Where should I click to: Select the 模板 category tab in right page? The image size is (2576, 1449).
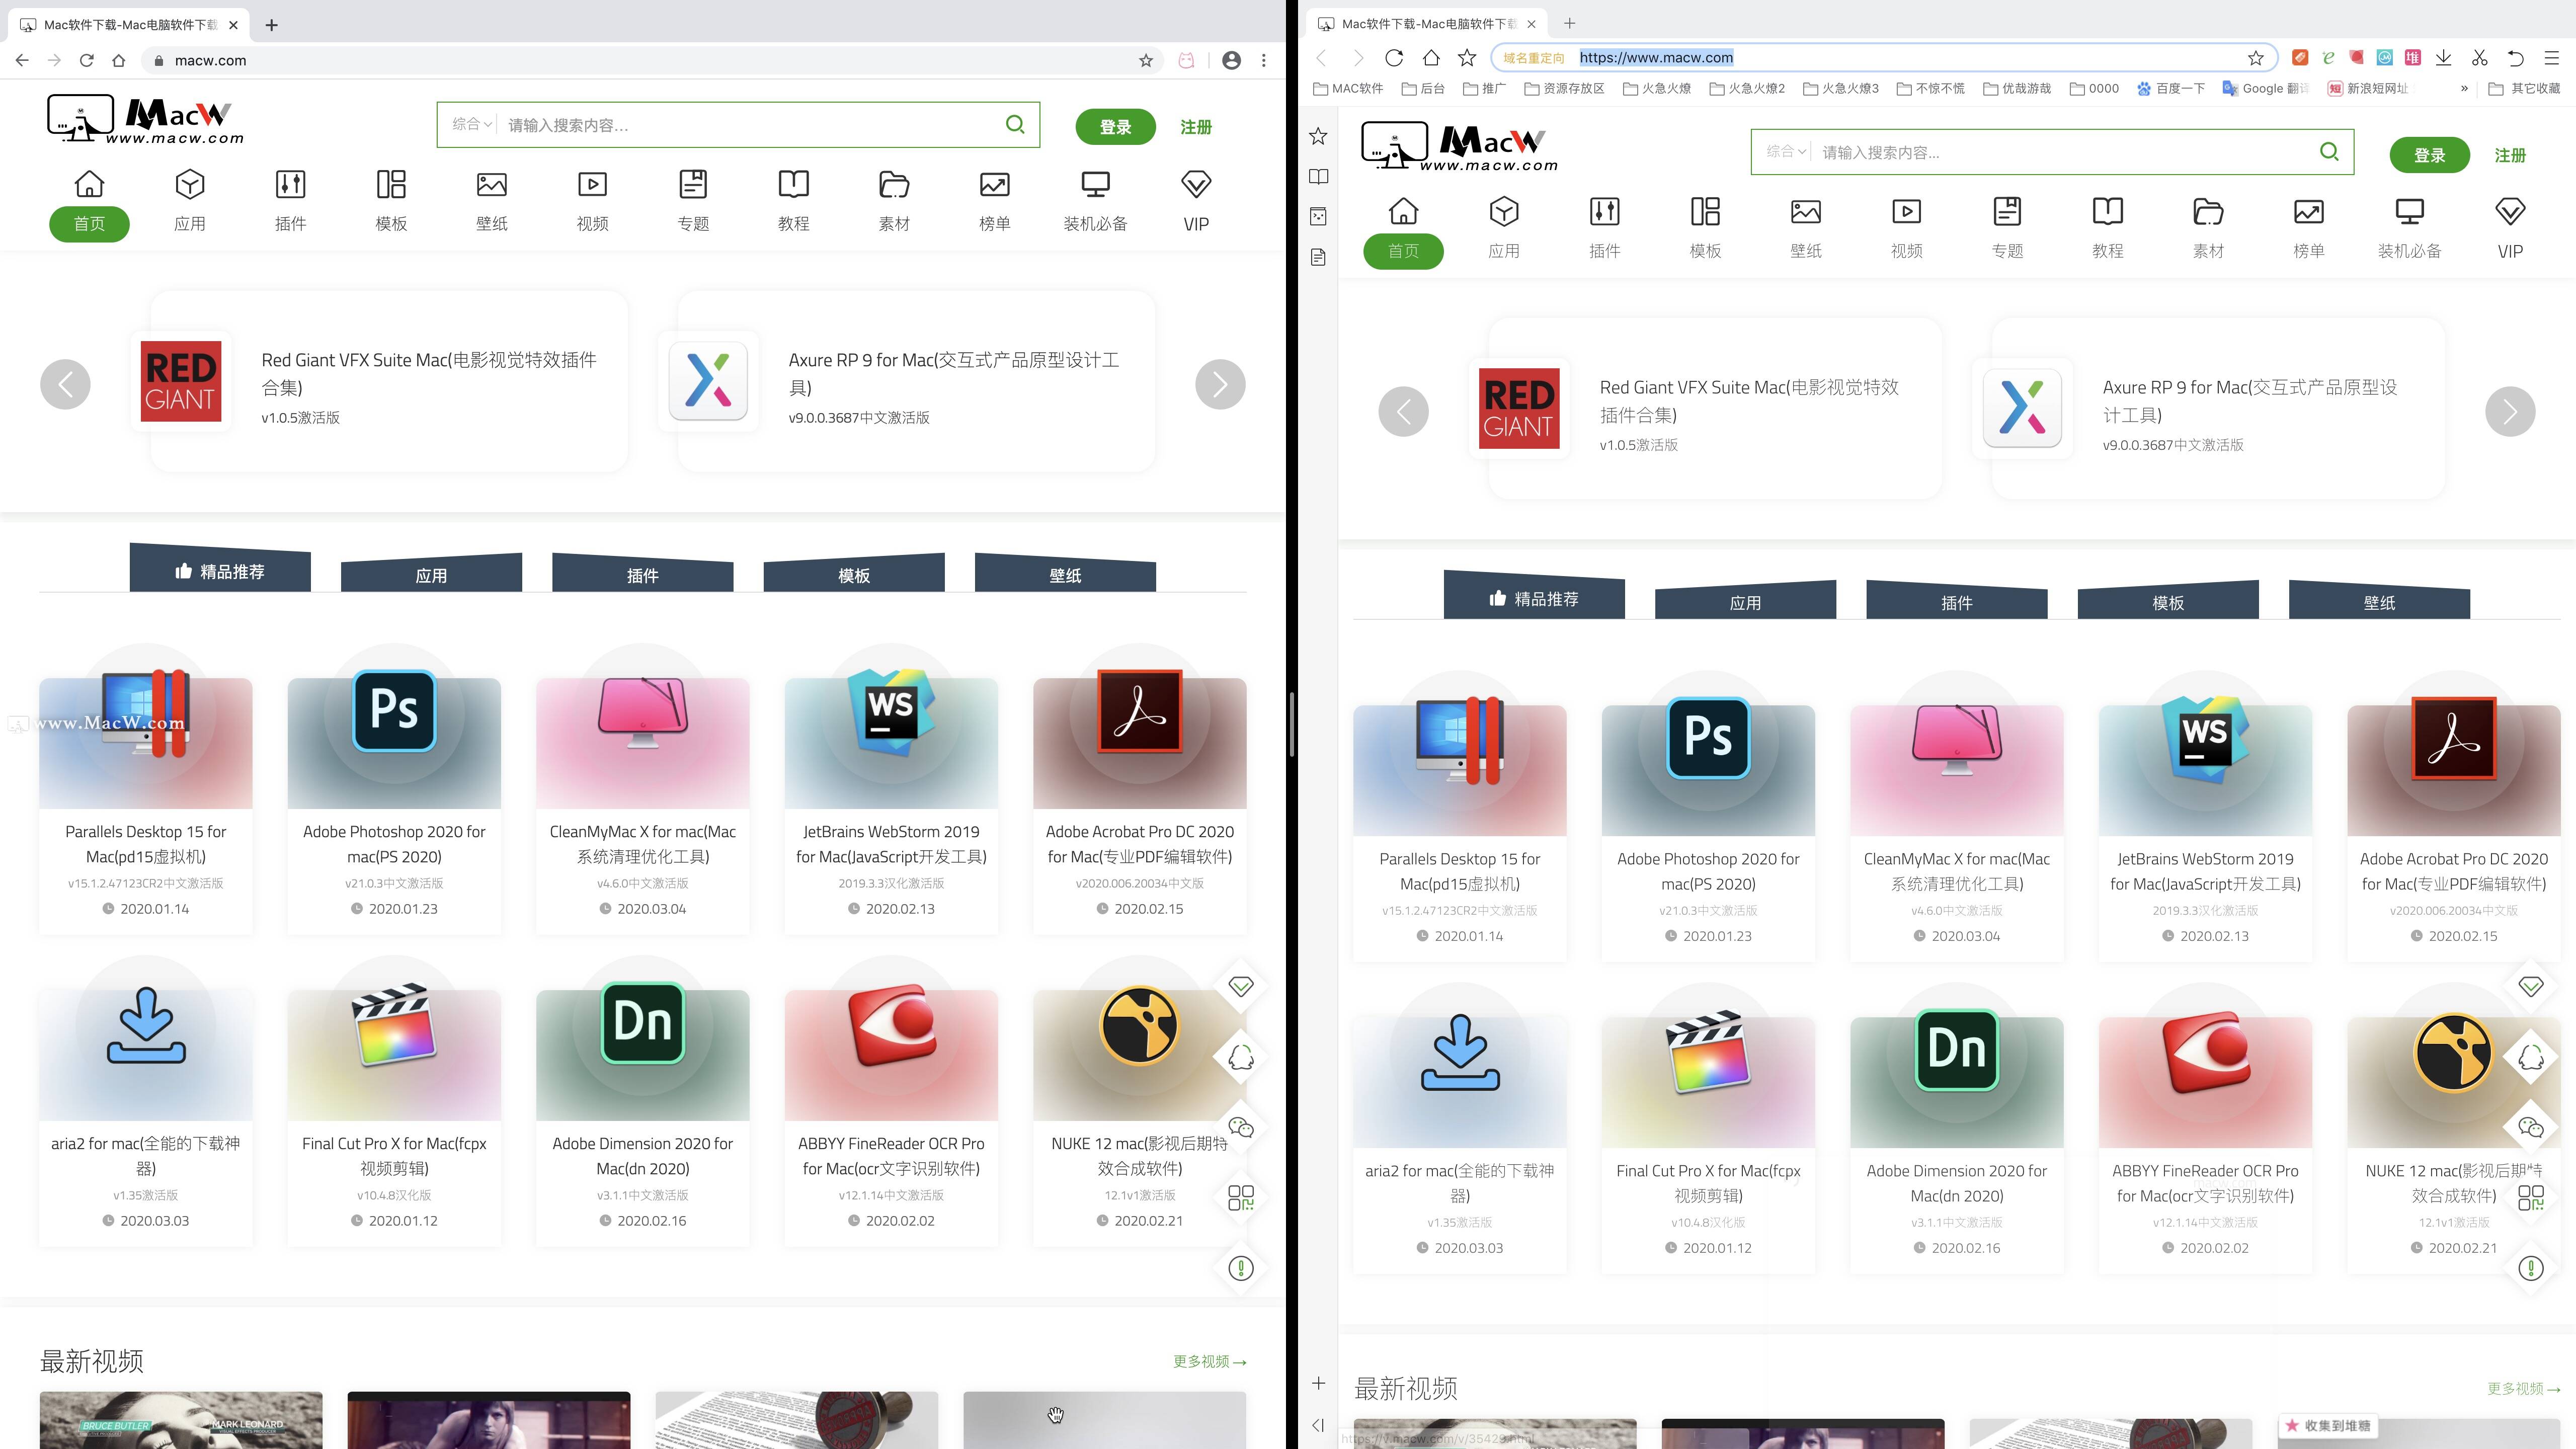tap(2167, 602)
